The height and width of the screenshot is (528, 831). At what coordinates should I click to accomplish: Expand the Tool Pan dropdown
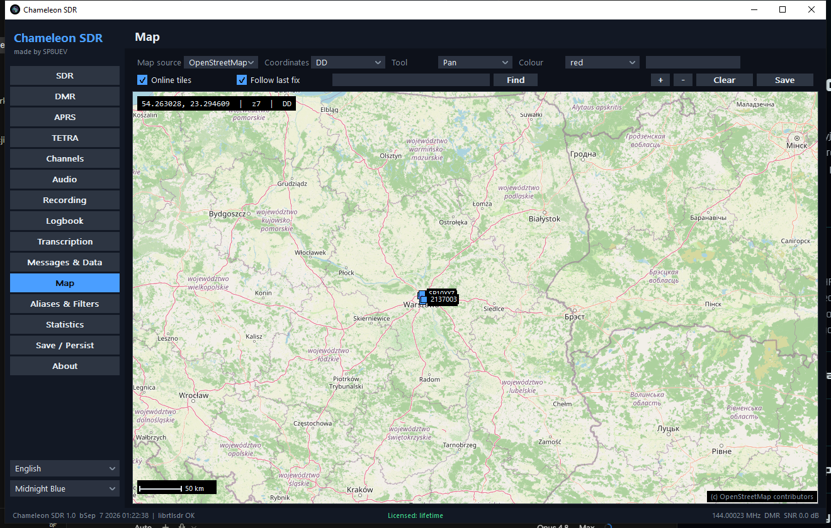click(475, 62)
